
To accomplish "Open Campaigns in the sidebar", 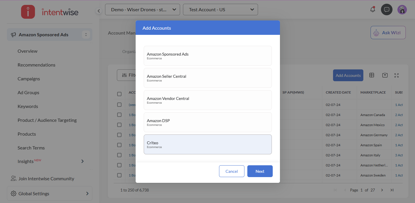I will point(29,79).
